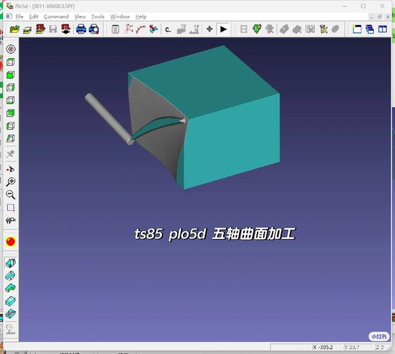Click the X -305.2 coordinate readout
The width and height of the screenshot is (395, 354).
click(323, 347)
